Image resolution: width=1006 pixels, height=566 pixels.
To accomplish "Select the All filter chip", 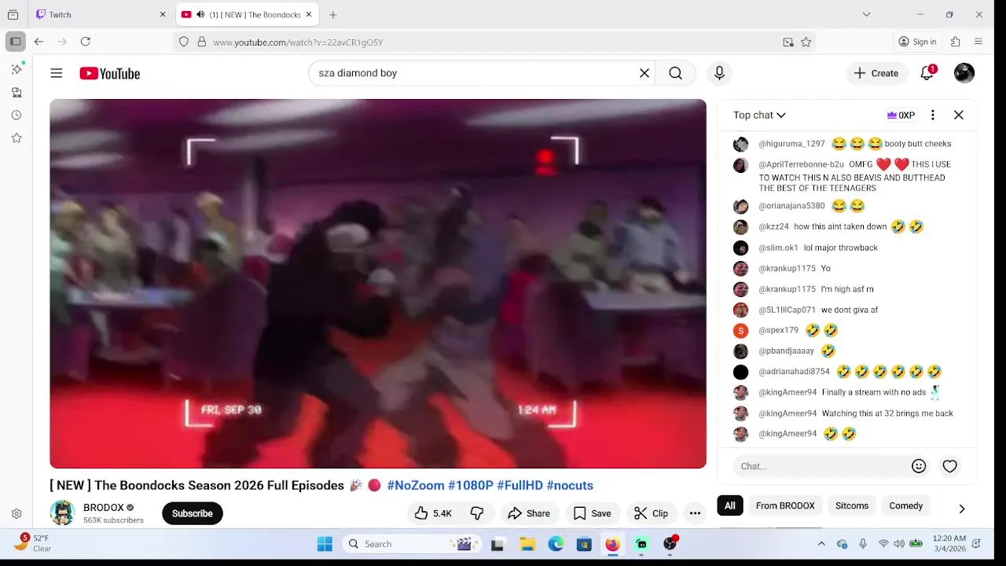I will (x=730, y=505).
